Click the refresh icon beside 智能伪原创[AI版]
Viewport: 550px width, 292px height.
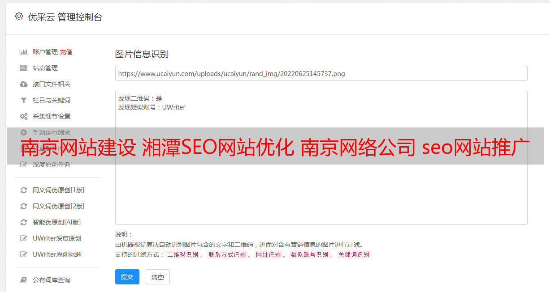pyautogui.click(x=24, y=222)
